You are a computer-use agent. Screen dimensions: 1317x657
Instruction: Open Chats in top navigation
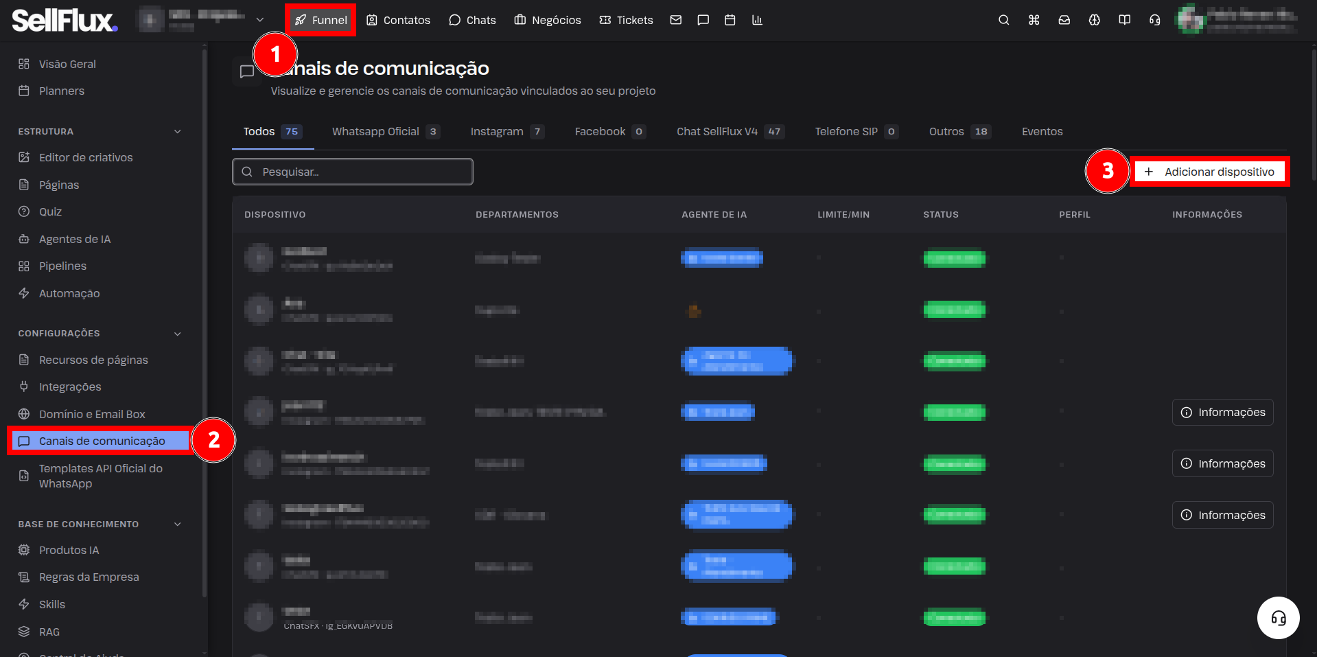[472, 20]
